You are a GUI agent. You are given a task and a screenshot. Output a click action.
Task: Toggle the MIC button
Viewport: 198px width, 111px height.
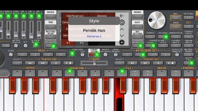coord(176,18)
